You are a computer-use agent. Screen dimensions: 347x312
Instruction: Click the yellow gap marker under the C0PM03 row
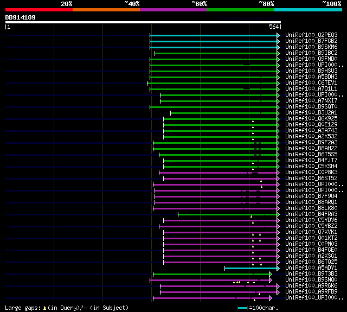pyautogui.click(x=253, y=246)
